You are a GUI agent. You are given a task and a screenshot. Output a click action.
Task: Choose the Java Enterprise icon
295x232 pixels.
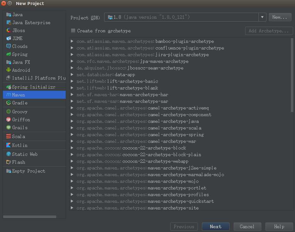(9, 23)
